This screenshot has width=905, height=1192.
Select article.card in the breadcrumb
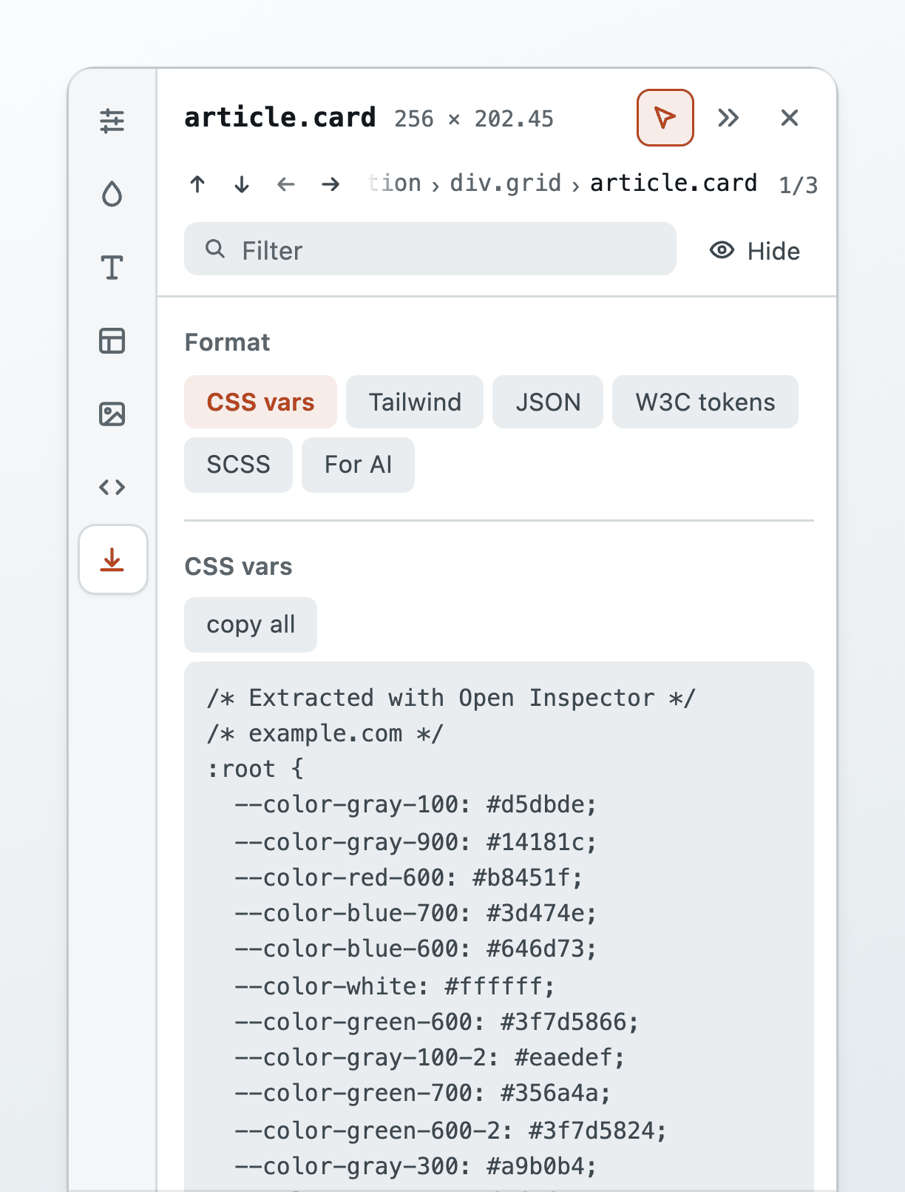pyautogui.click(x=674, y=183)
